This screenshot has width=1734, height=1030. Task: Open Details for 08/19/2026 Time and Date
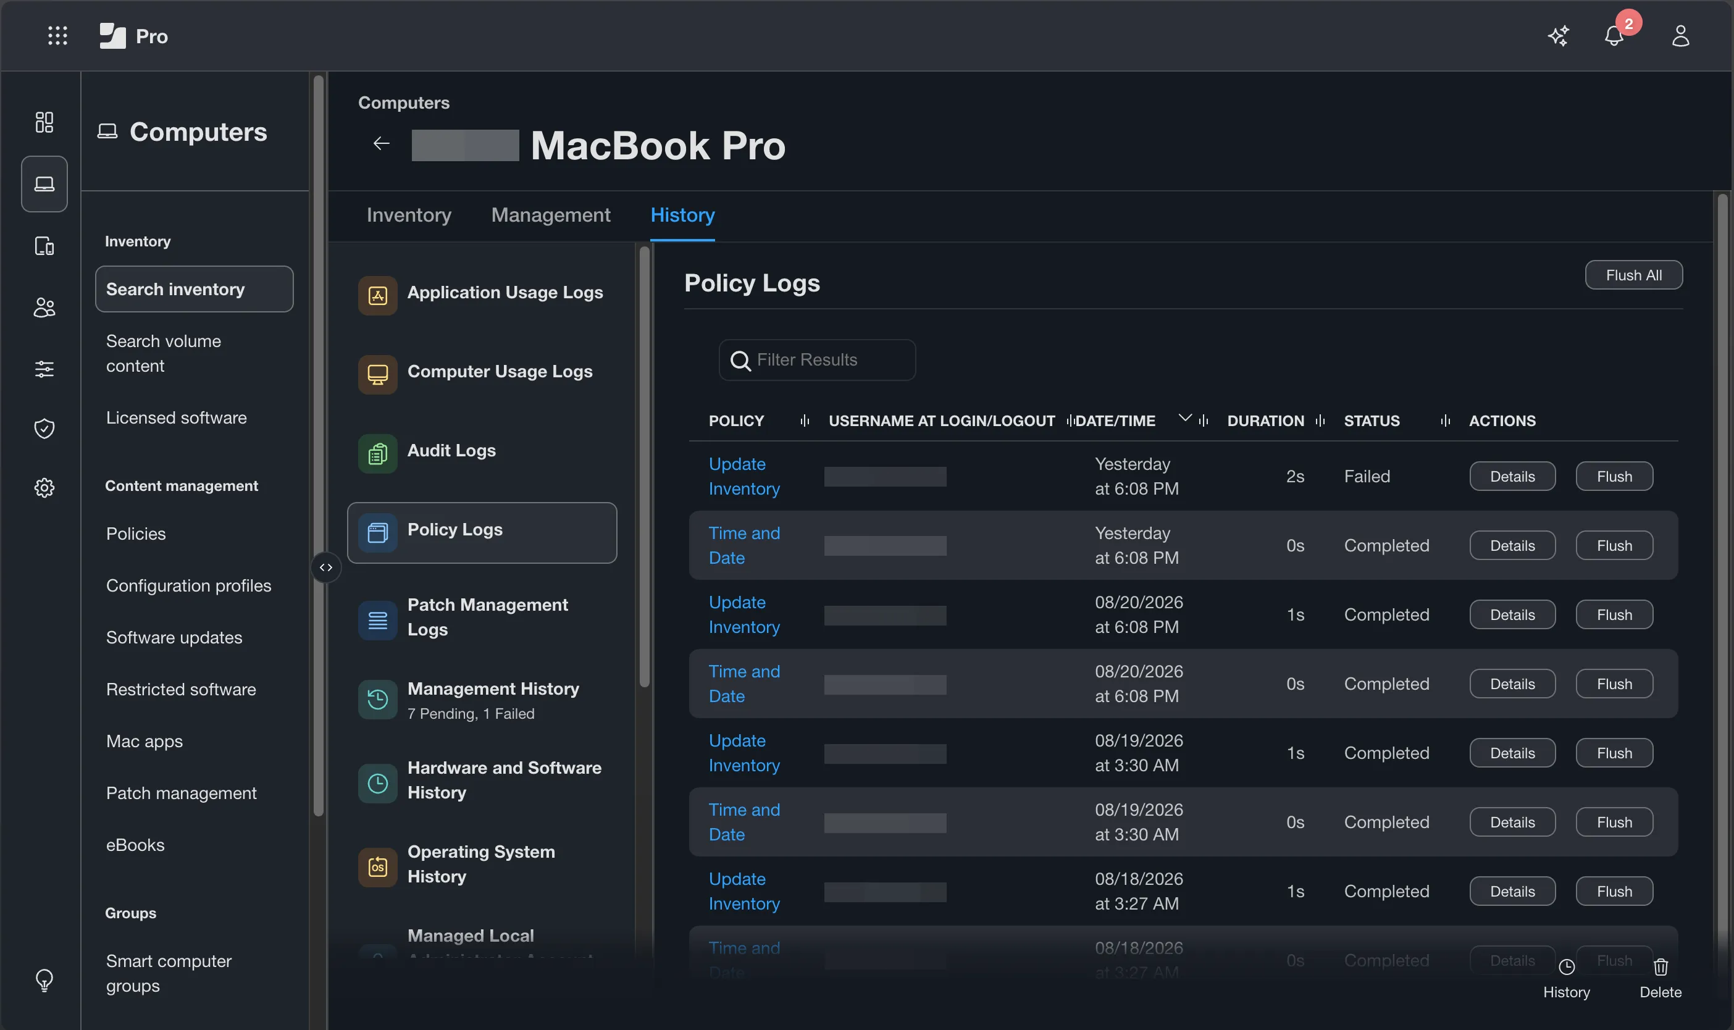tap(1512, 823)
